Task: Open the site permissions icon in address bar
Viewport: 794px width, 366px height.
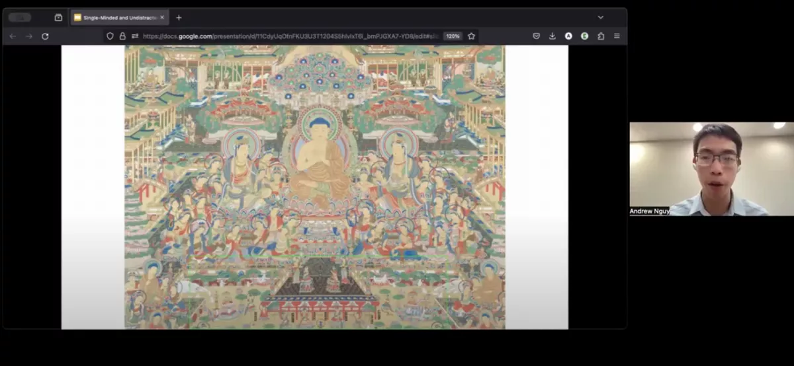Action: coord(135,36)
